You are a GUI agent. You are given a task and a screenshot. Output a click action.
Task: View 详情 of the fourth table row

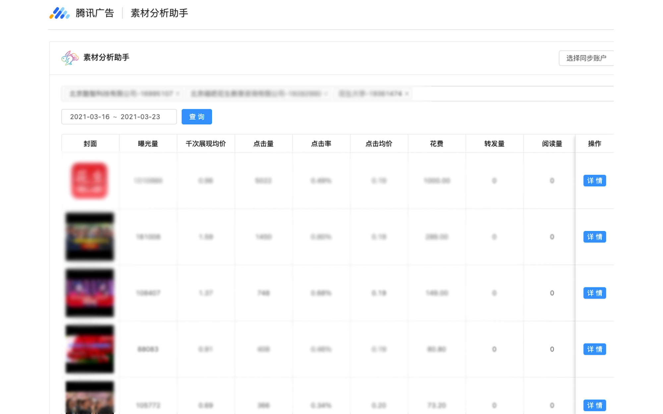click(x=594, y=349)
